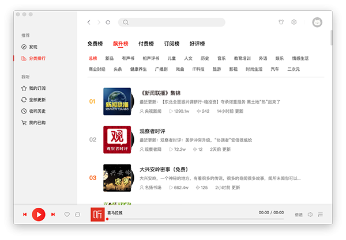The height and width of the screenshot is (240, 346).
Task: Skip to the next track
Action: pyautogui.click(x=53, y=215)
